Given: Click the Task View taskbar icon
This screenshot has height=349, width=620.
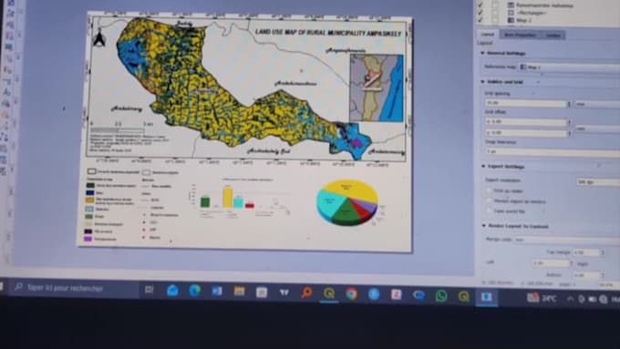Looking at the screenshot, I should click(149, 290).
